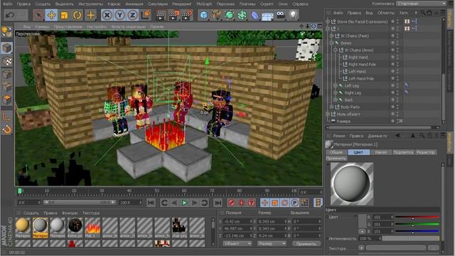The image size is (455, 256).
Task: Open the Файл menu in main menu bar
Action: (8, 4)
